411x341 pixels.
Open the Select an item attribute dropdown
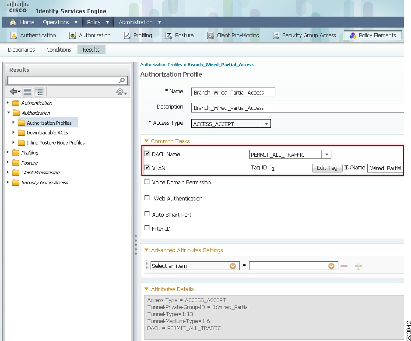point(232,266)
